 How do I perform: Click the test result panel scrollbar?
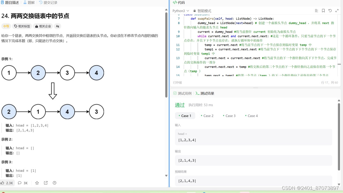click(x=339, y=137)
